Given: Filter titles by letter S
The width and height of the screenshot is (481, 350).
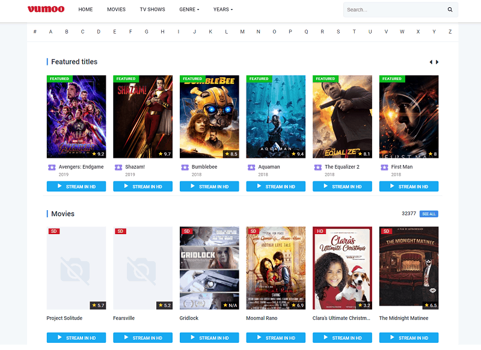Looking at the screenshot, I should coord(339,32).
